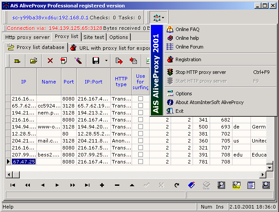Switch to Http proxy server tab
279x212 pixels.
click(27, 37)
